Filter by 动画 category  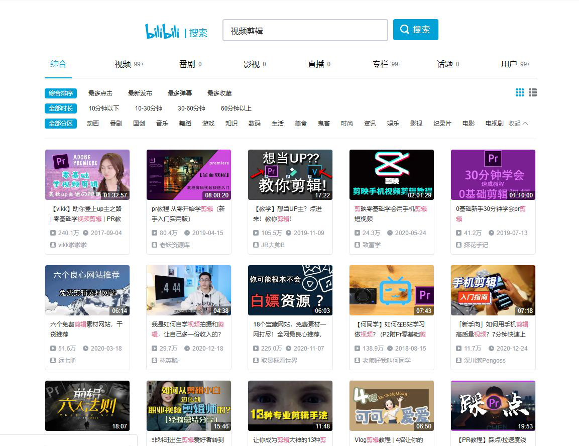93,124
